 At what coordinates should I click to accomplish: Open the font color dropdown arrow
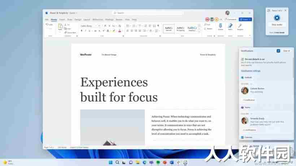click(122, 31)
